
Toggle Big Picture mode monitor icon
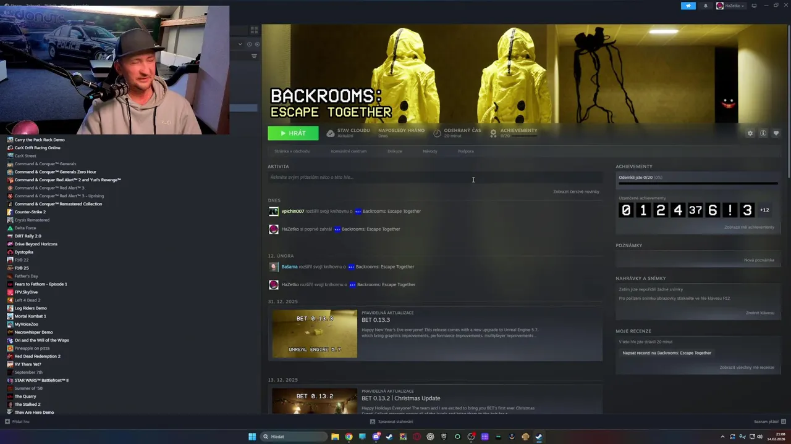[x=754, y=6]
